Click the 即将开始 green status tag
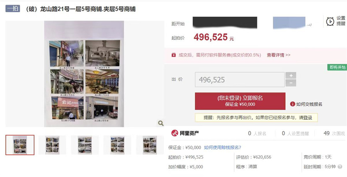The image size is (347, 177). click(x=337, y=67)
